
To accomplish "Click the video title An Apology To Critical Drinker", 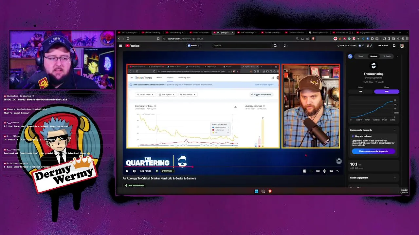I will pos(159,179).
